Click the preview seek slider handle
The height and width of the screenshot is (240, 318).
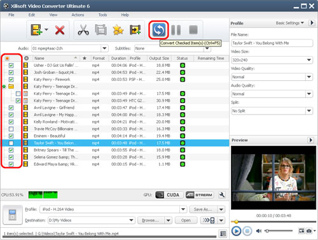236,222
